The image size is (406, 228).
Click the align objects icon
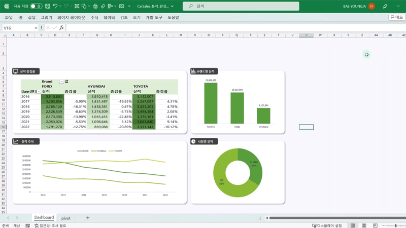tap(110, 6)
